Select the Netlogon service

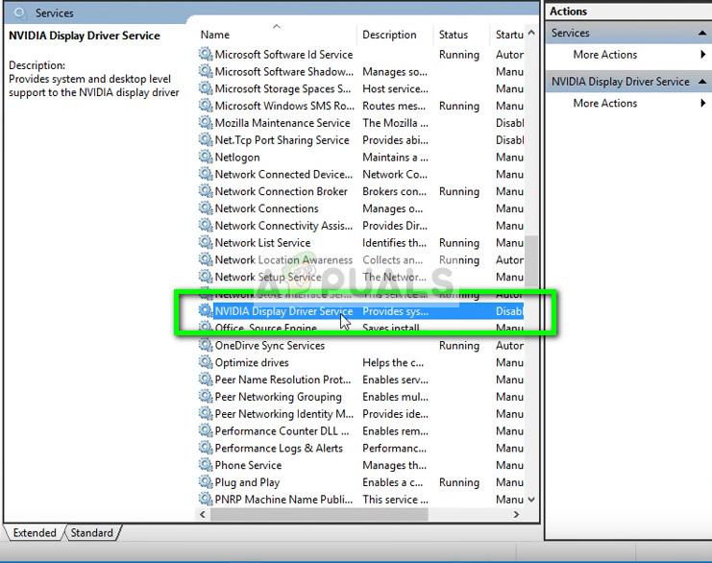click(361, 158)
